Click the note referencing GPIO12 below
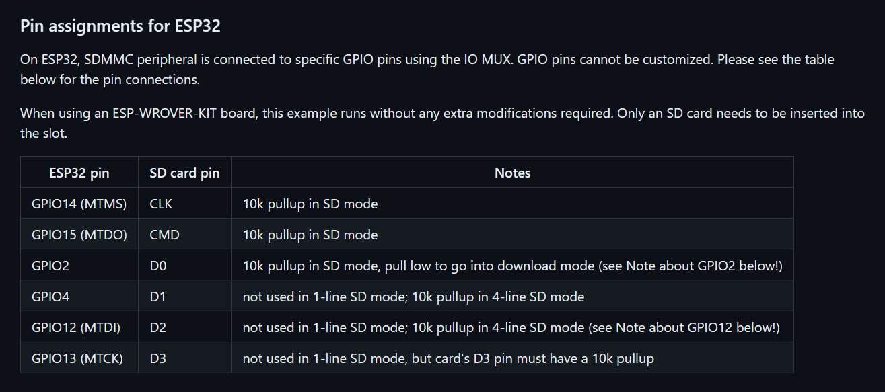The image size is (885, 392). (511, 327)
